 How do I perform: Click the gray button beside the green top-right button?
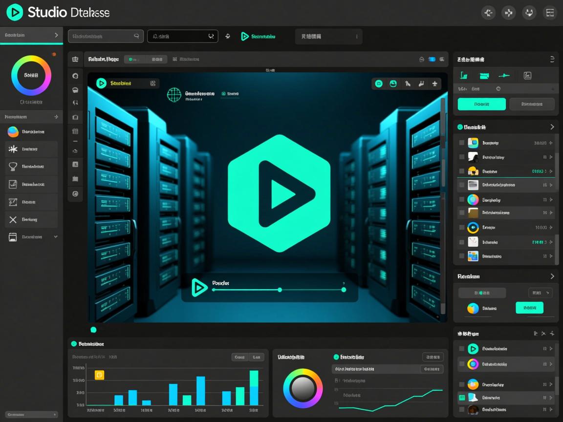(532, 104)
